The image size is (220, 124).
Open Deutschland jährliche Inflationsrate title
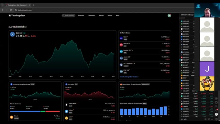click(x=131, y=103)
